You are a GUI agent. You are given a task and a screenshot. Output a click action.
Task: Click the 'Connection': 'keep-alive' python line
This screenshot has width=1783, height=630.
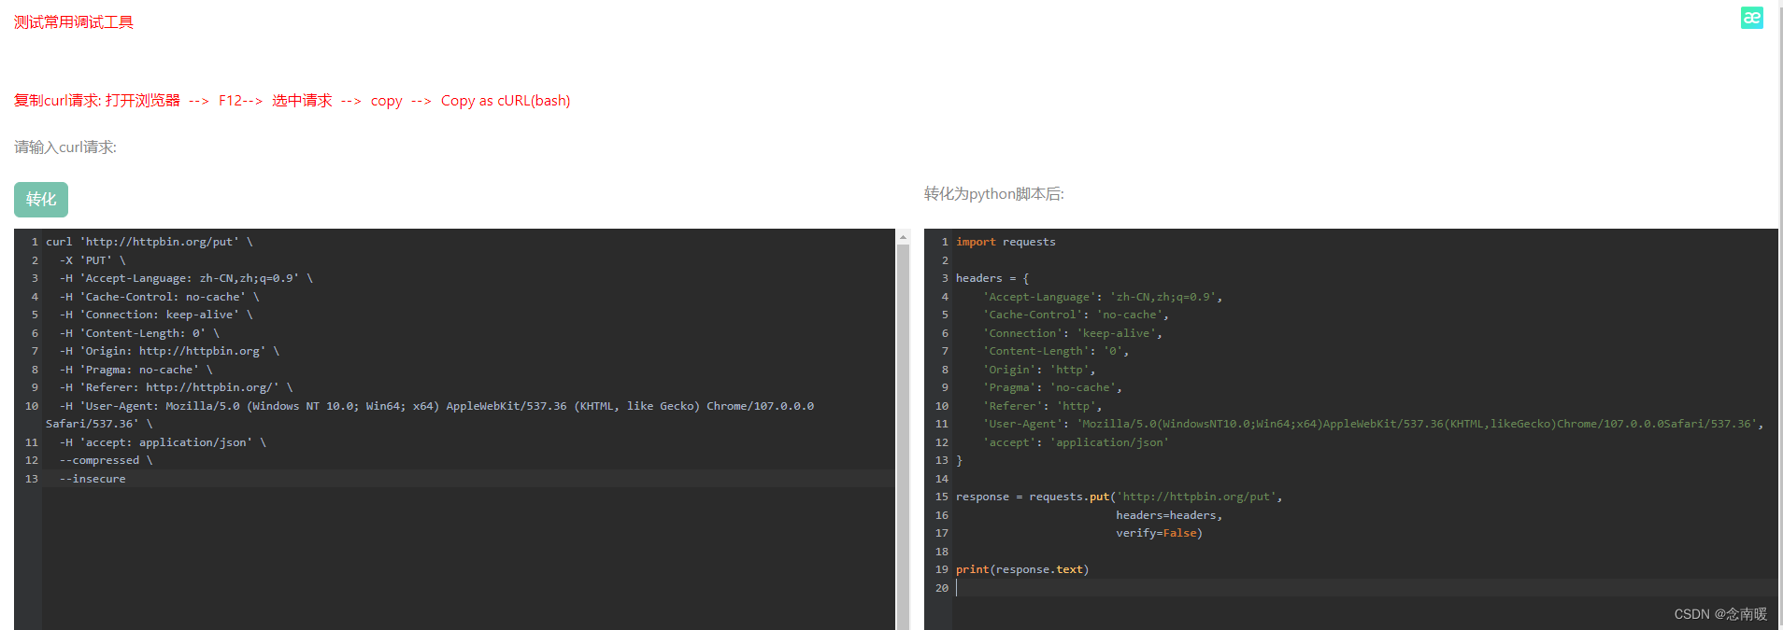1073,333
